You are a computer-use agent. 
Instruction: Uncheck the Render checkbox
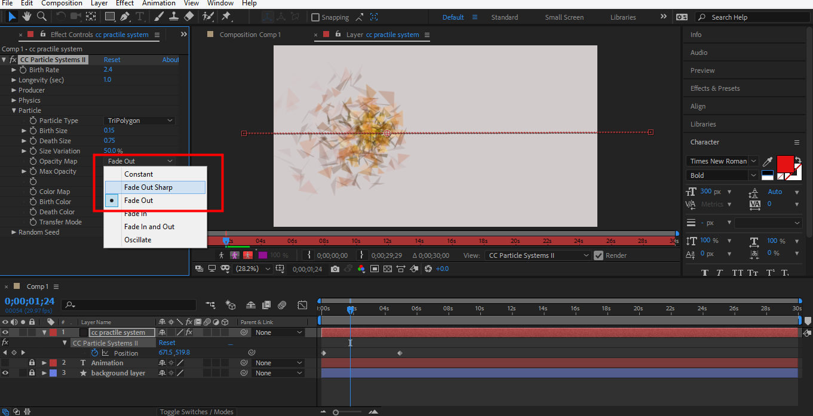pos(599,255)
